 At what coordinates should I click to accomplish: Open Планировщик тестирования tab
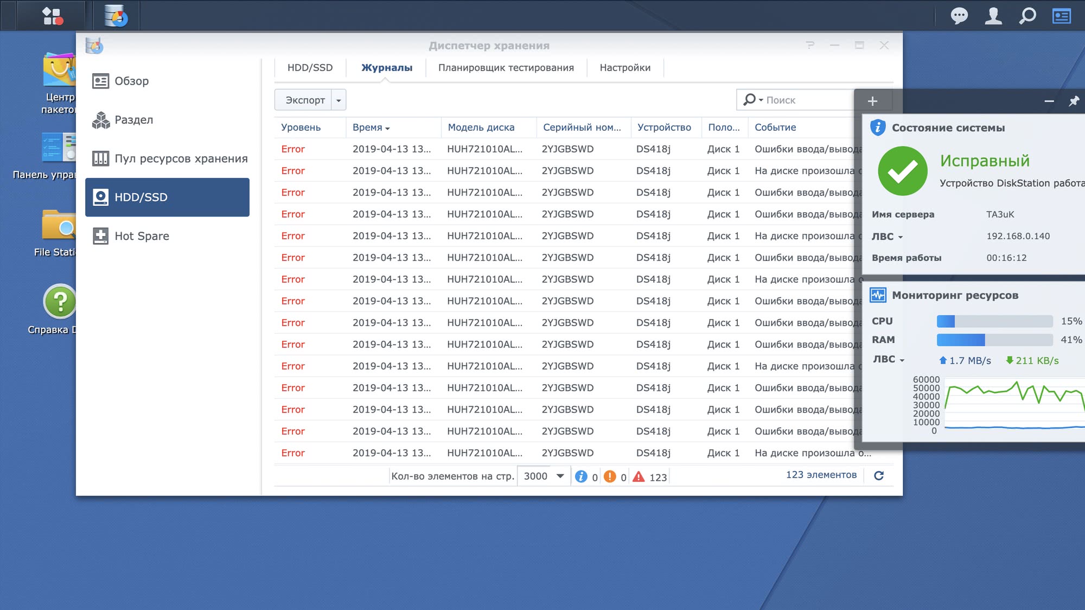[x=506, y=68]
